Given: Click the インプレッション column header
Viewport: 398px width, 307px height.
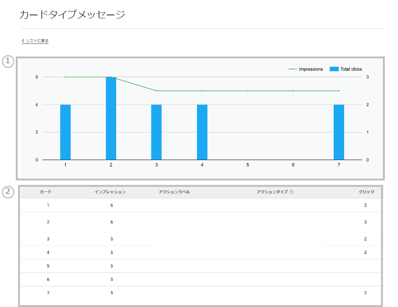Looking at the screenshot, I should (x=110, y=192).
